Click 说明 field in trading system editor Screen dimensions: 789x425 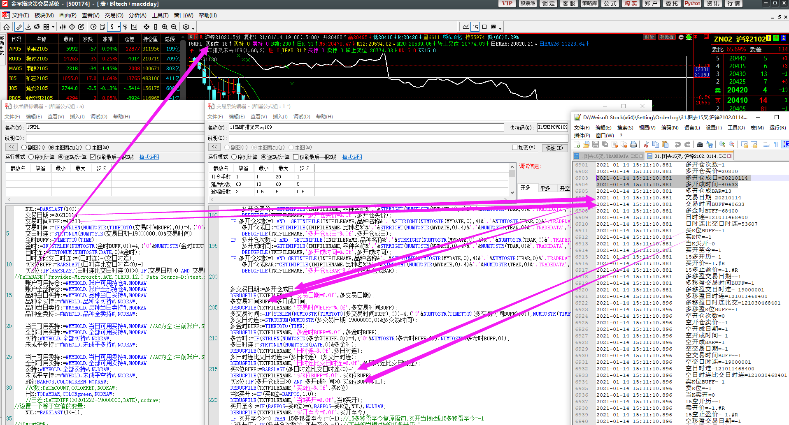(398, 138)
